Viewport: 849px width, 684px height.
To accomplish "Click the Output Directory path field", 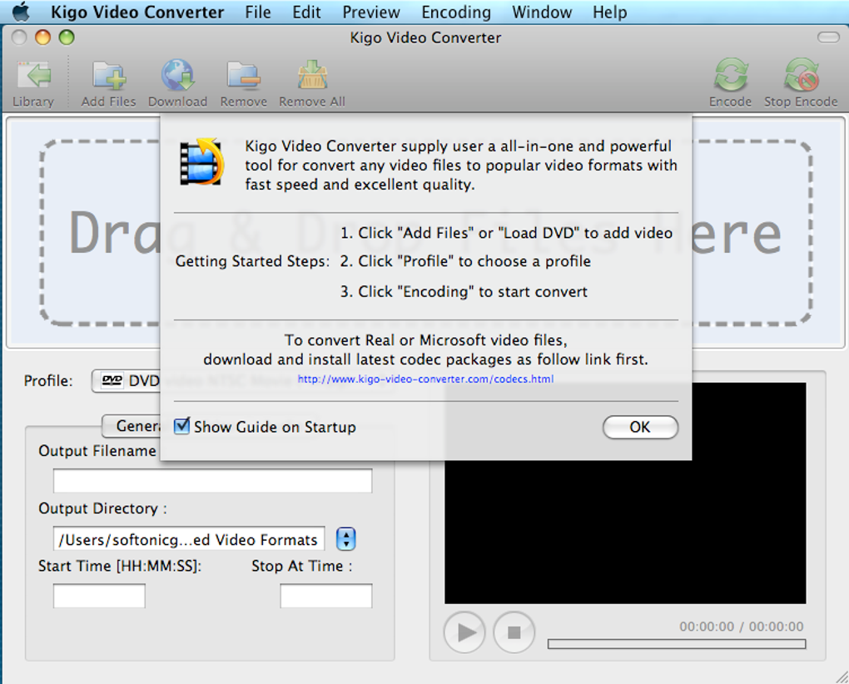I will click(x=188, y=539).
